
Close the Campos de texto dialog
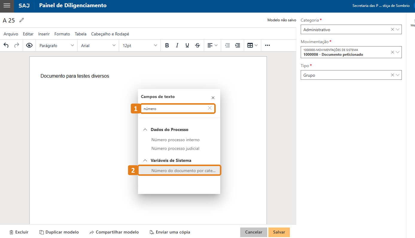coord(213,98)
